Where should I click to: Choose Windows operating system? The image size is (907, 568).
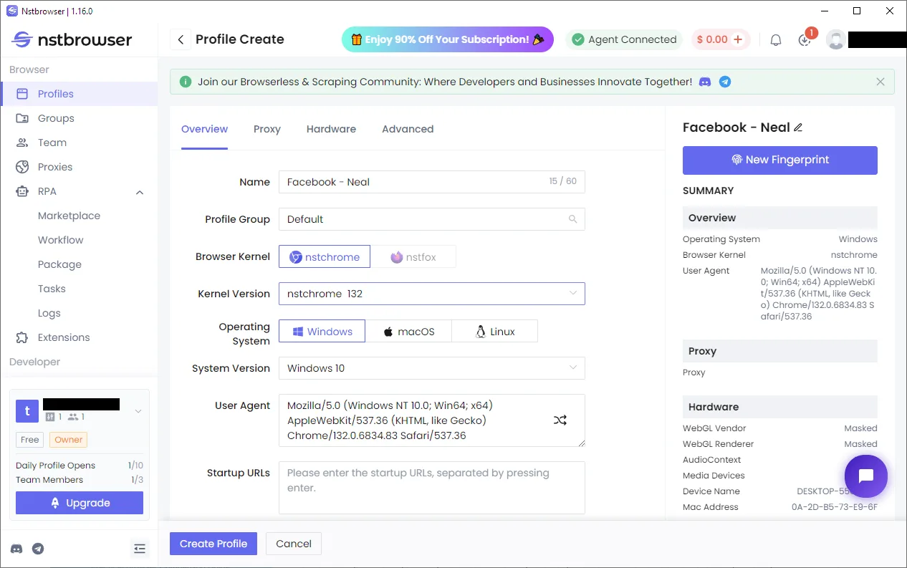pos(322,331)
